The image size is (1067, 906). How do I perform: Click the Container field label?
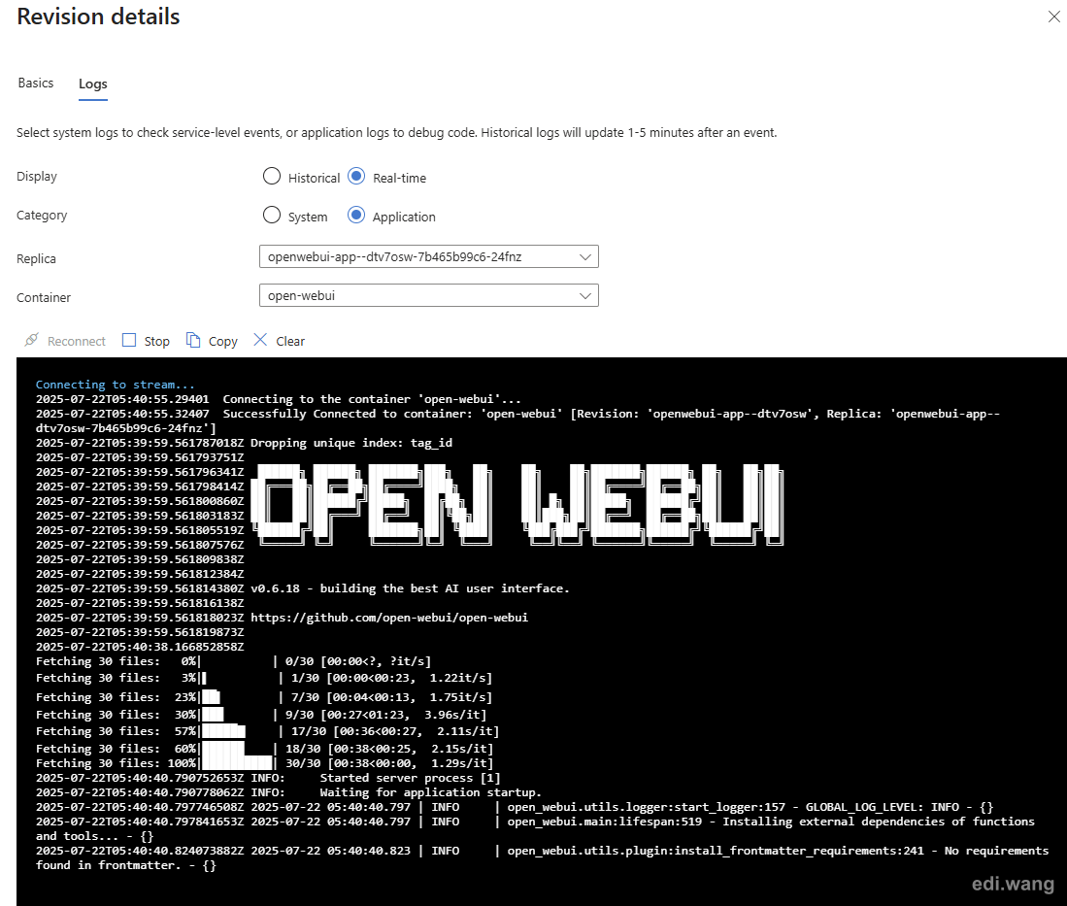tap(44, 297)
